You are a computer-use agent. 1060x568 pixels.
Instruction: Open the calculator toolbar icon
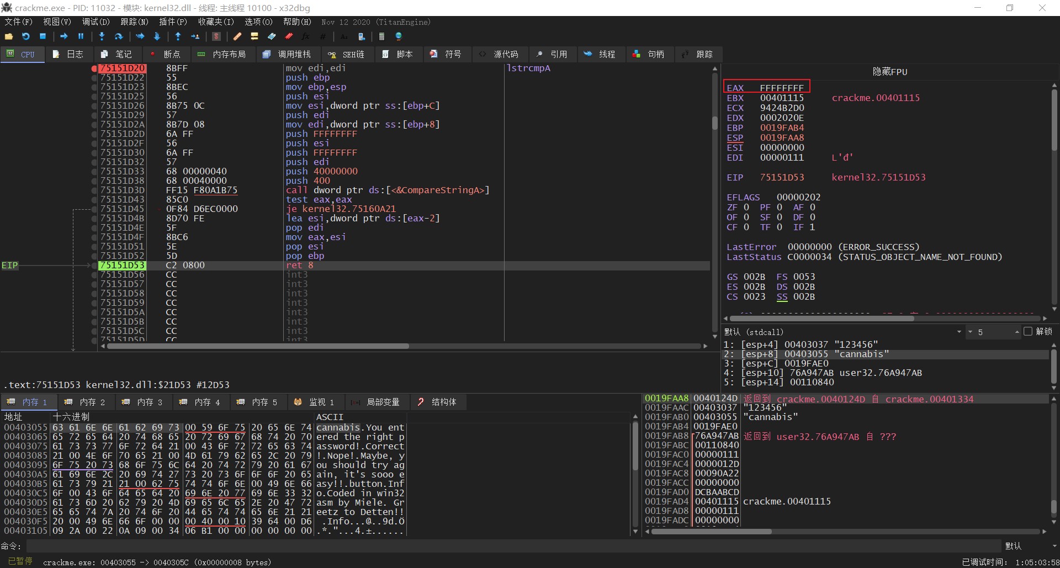[381, 36]
